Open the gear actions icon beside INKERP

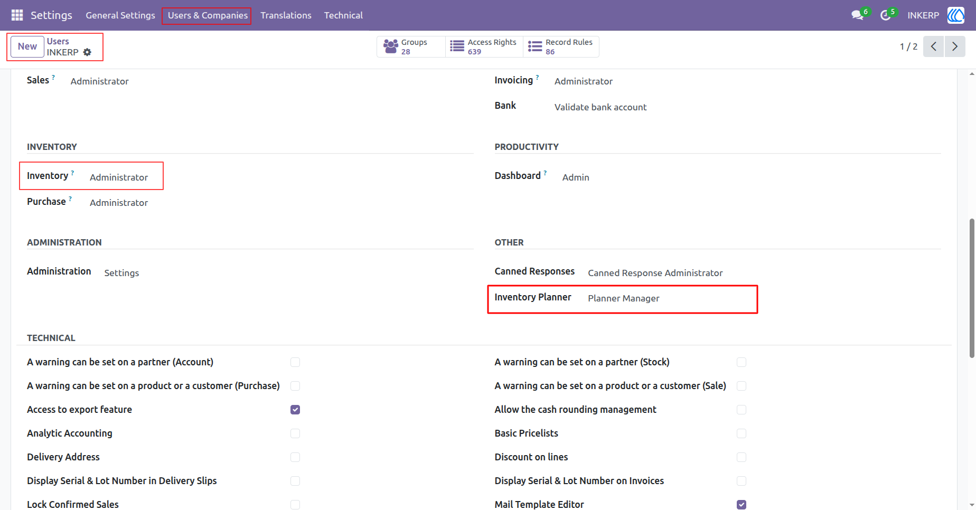point(88,52)
